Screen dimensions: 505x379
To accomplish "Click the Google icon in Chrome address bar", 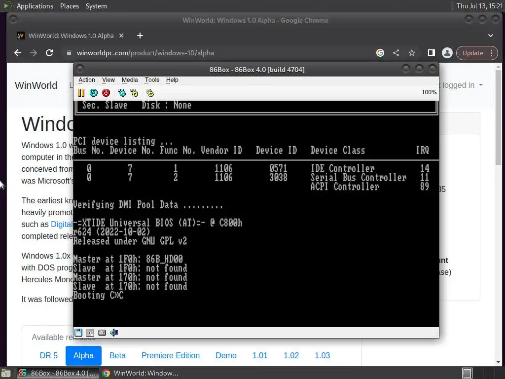I will (x=380, y=53).
